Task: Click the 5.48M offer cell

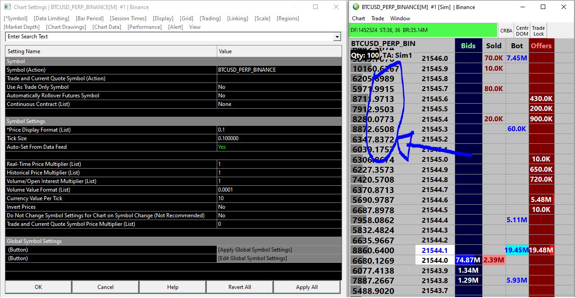Action: click(x=541, y=199)
